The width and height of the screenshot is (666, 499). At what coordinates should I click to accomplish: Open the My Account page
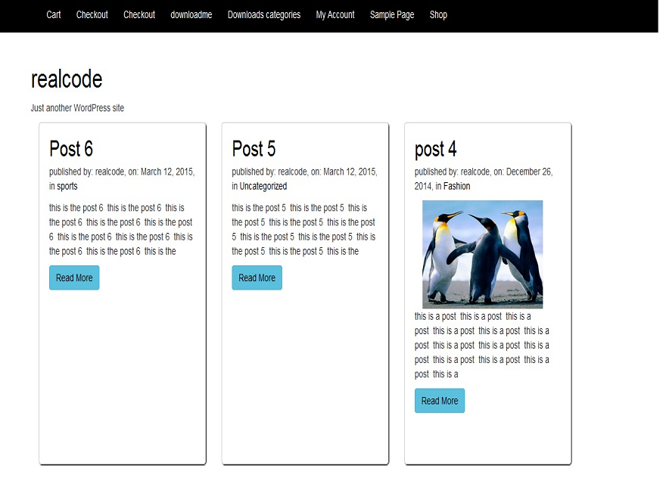tap(335, 14)
